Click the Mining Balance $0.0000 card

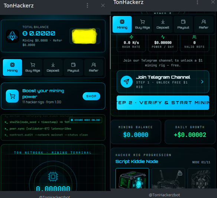136,132
